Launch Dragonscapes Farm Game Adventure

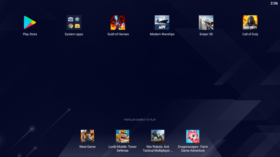coord(193,136)
